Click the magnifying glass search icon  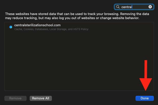(118, 7)
